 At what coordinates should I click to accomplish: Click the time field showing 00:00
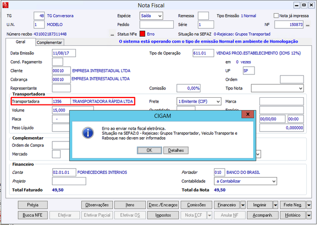click(x=296, y=119)
